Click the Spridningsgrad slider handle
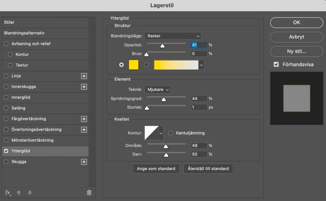 tap(164, 99)
